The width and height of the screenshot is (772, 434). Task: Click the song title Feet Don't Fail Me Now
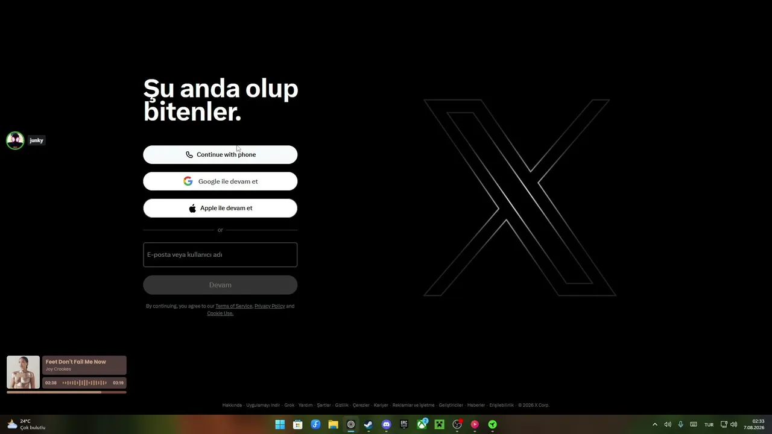pos(76,362)
